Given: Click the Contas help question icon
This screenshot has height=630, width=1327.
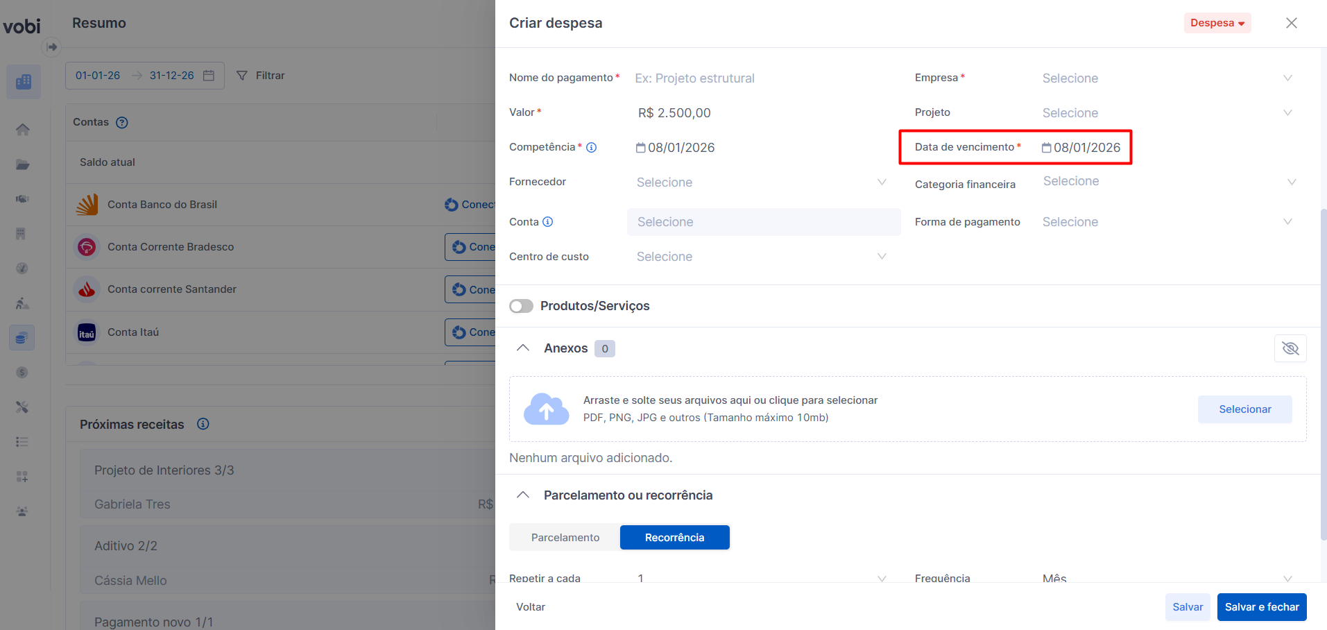Looking at the screenshot, I should pyautogui.click(x=122, y=123).
